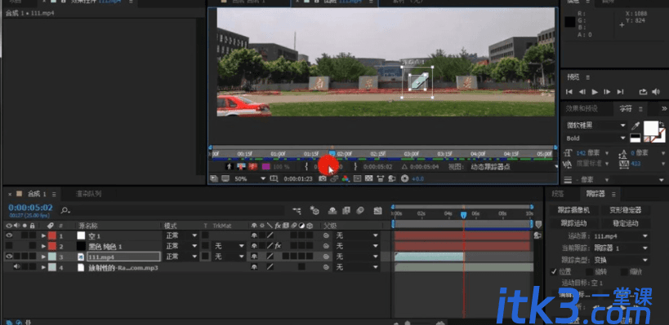Toggle the transparency grid in the viewer
This screenshot has width=669, height=325.
(x=369, y=178)
